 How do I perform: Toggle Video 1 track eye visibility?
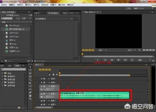(x=42, y=86)
